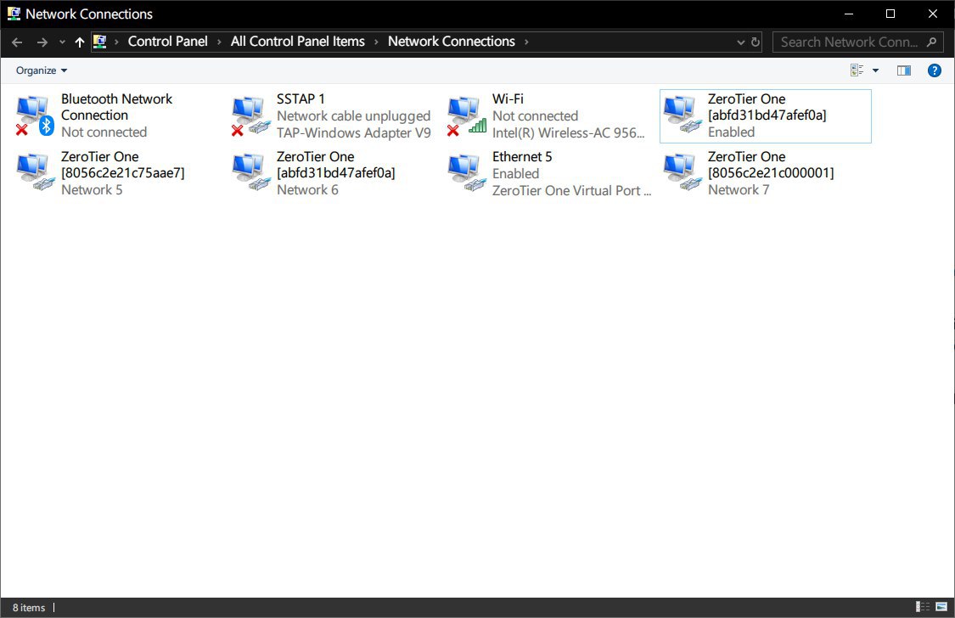Screen dimensions: 955x618
Task: Show the preview pane
Action: (904, 70)
